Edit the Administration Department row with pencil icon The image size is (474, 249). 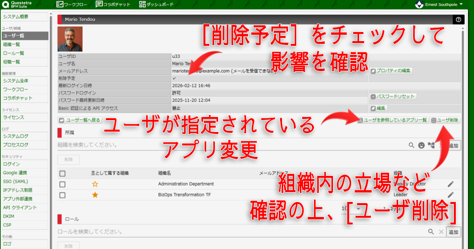click(451, 184)
